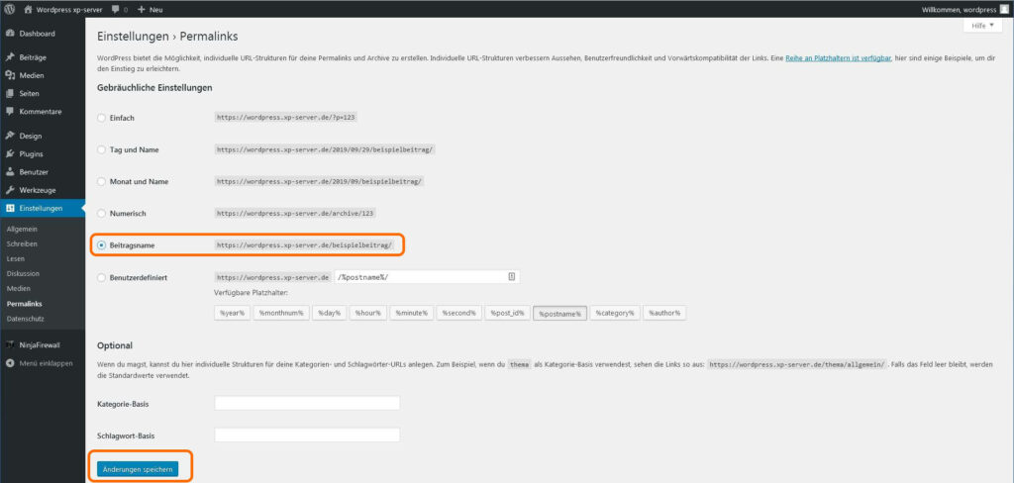Open Schreiben settings submenu item
This screenshot has width=1014, height=483.
coord(22,243)
